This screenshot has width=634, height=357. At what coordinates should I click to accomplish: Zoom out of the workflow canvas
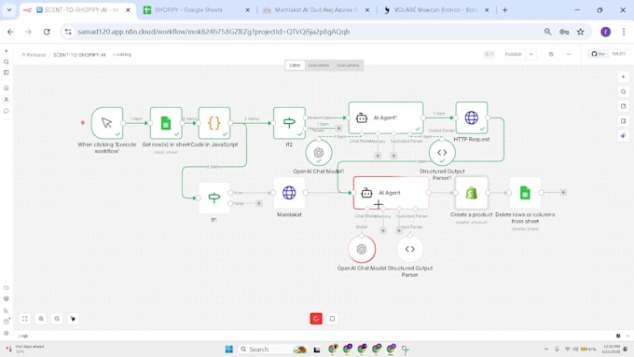coord(57,319)
